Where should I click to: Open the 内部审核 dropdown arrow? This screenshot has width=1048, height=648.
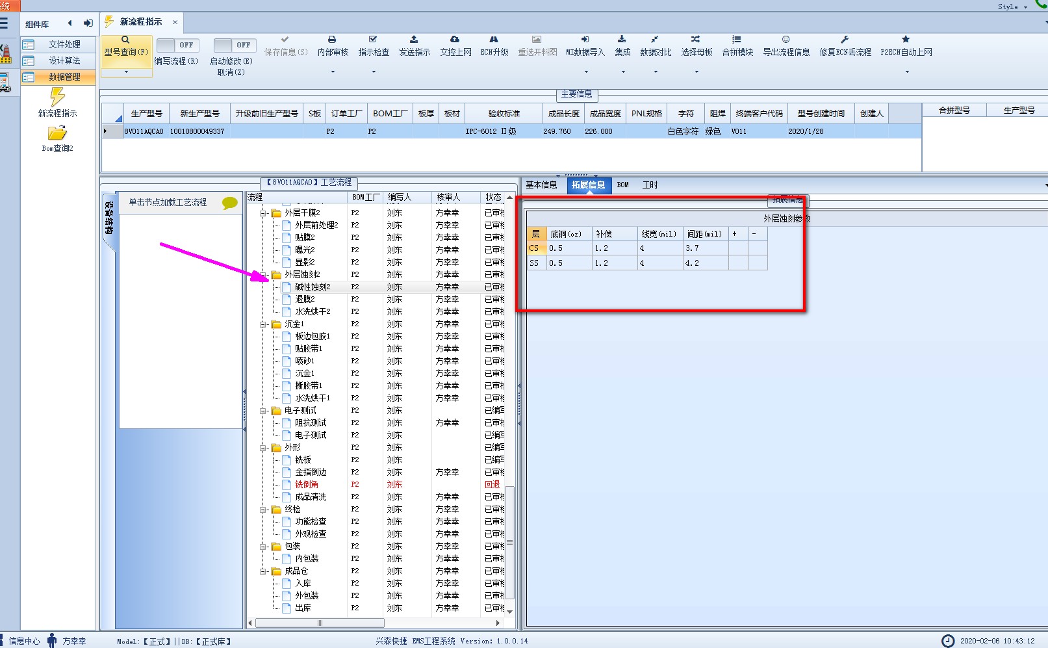pyautogui.click(x=333, y=72)
